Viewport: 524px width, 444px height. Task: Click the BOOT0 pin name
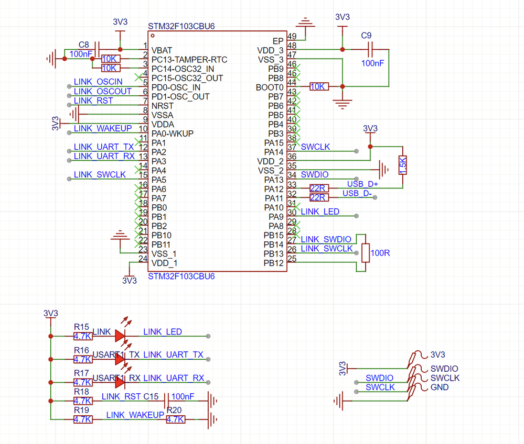click(x=270, y=87)
